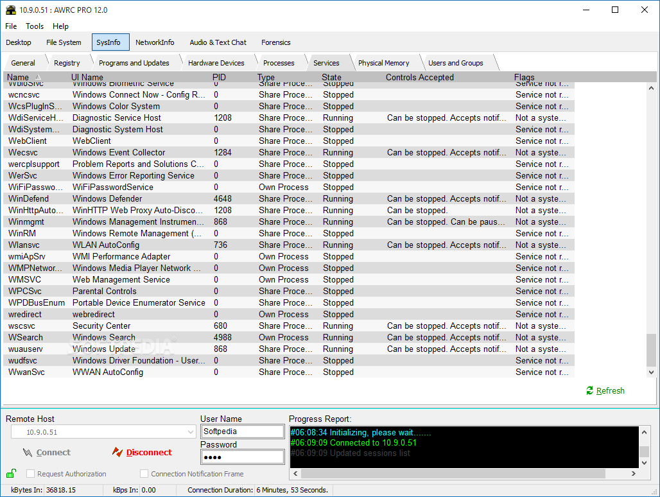This screenshot has width=660, height=497.
Task: Open Audio & Text Chat tab
Action: (218, 42)
